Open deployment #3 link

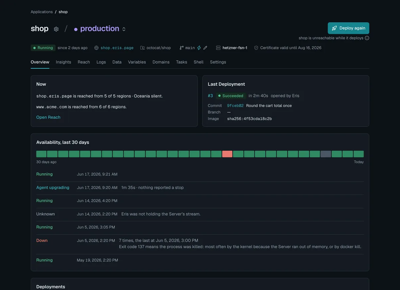[210, 96]
